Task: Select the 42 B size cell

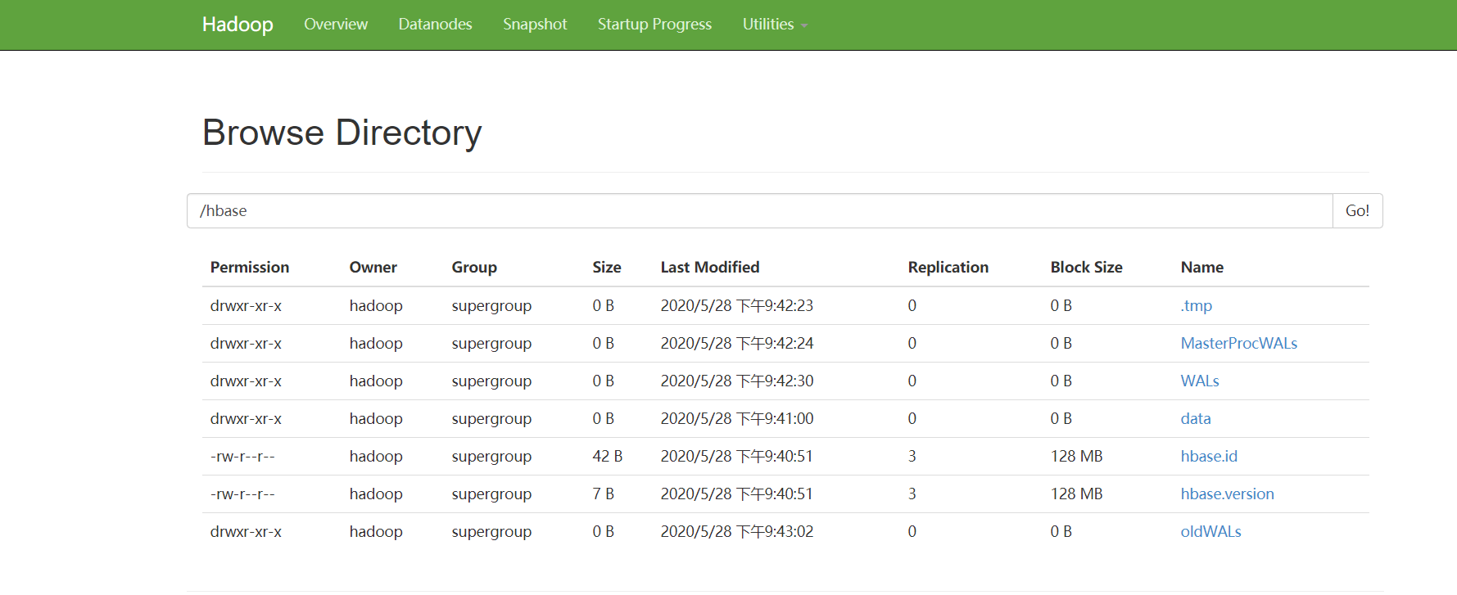Action: 607,456
